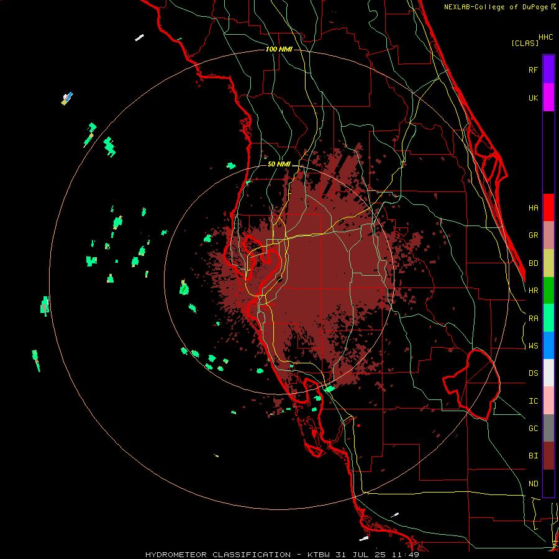Click the '100 NMI' range ring label
This screenshot has height=559, width=559.
coord(279,49)
